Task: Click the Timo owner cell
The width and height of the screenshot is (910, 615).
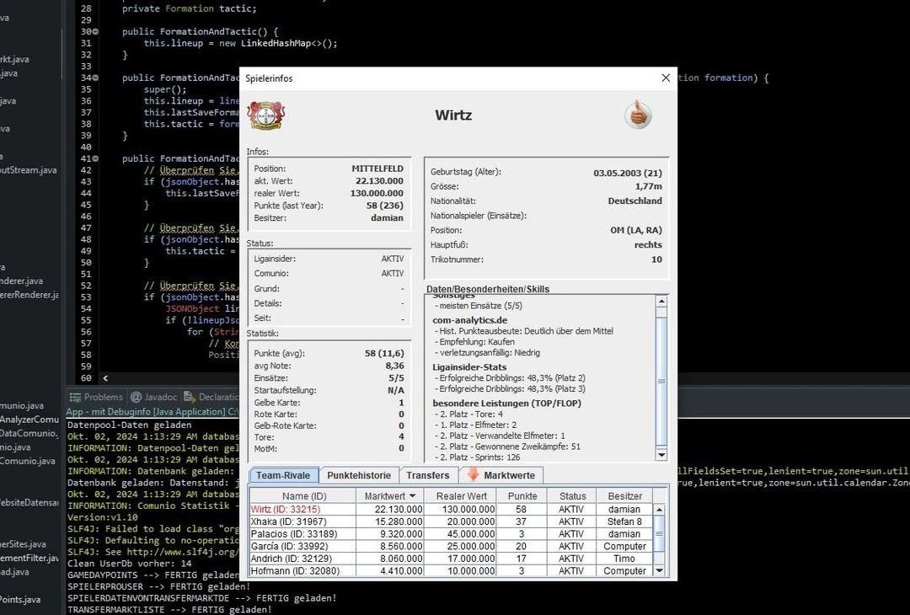Action: (x=624, y=559)
